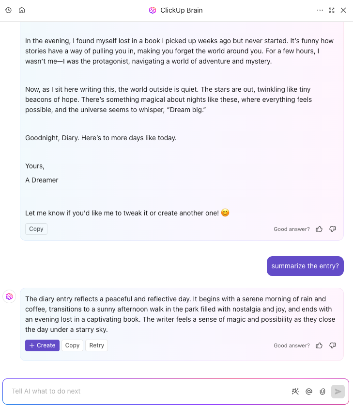
Task: Open chat history clock icon
Action: (x=8, y=10)
